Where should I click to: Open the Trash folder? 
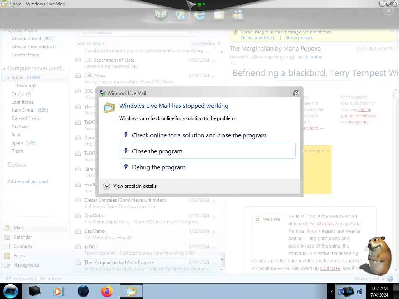(17, 151)
